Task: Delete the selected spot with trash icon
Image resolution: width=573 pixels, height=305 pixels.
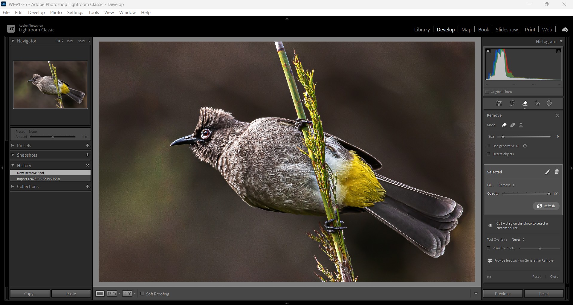Action: point(557,172)
